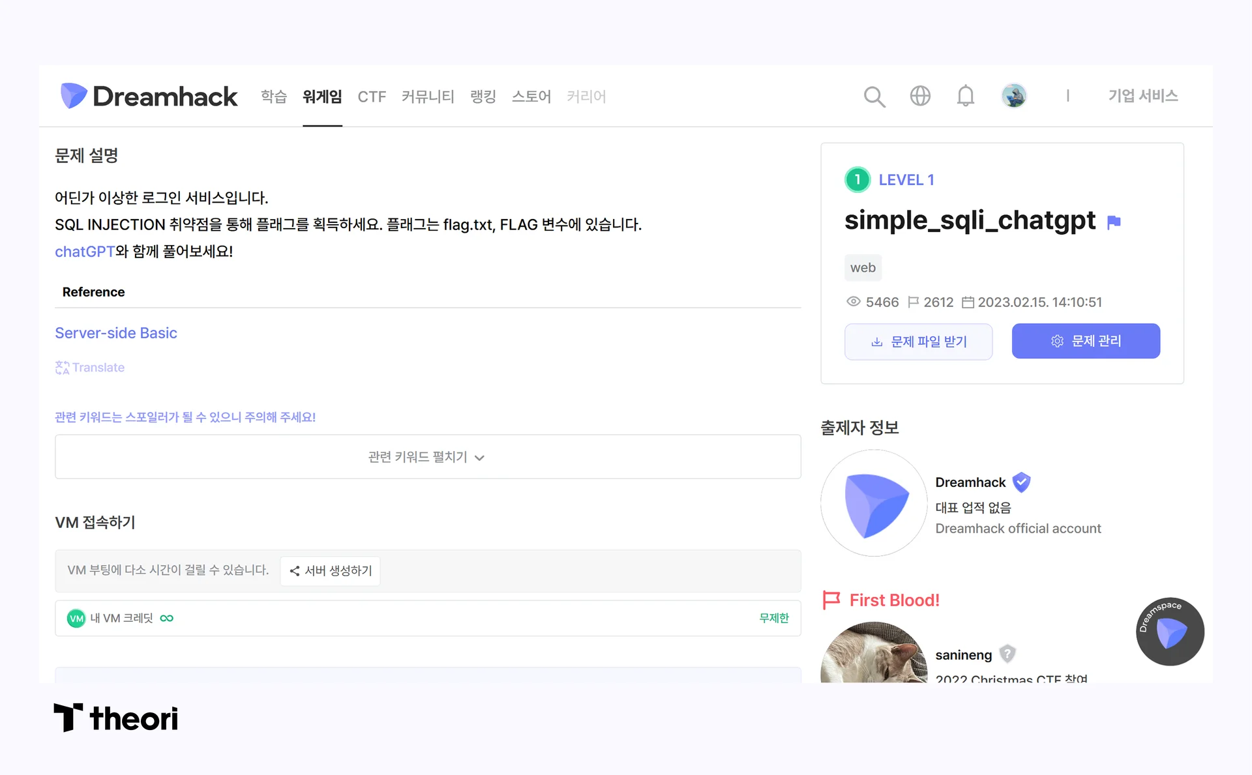The width and height of the screenshot is (1252, 775).
Task: Click the question mark badge next to sanineng
Action: (1007, 654)
